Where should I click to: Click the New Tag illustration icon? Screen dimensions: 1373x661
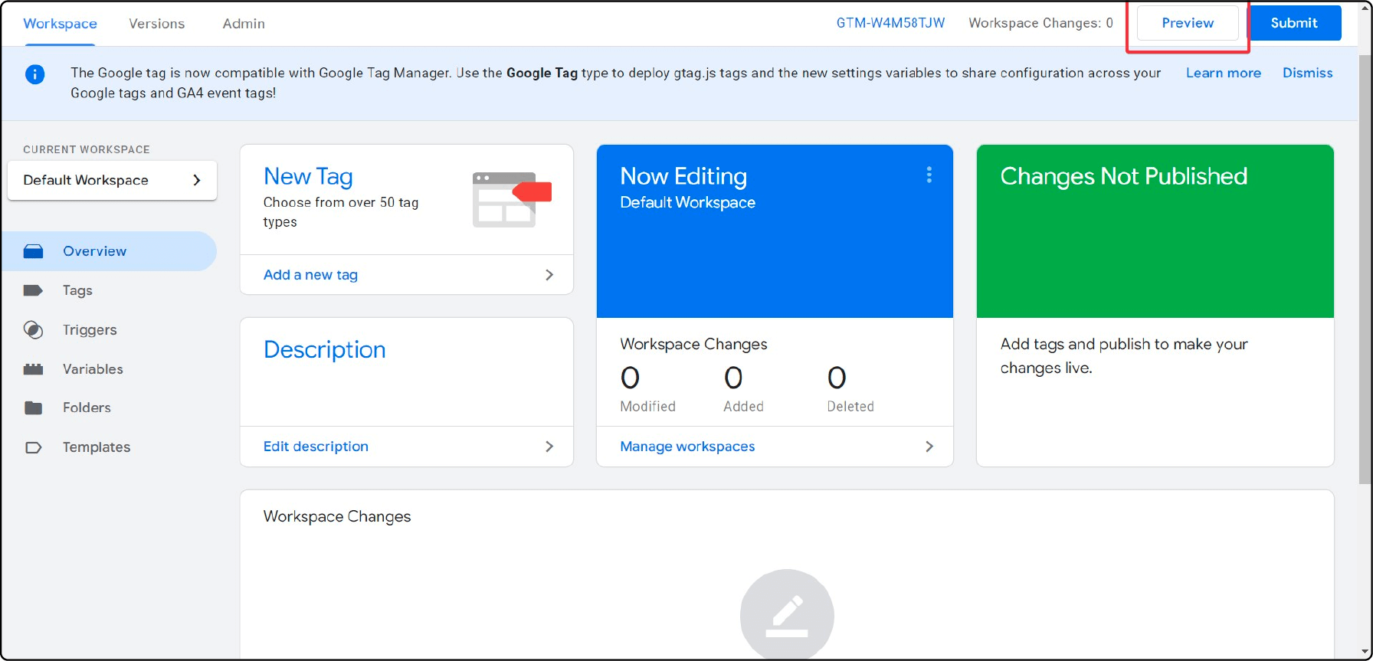[512, 199]
